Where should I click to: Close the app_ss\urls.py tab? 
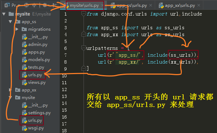pos(150,5)
